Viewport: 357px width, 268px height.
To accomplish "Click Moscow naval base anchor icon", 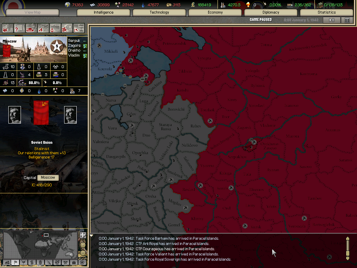I will 22,67.
